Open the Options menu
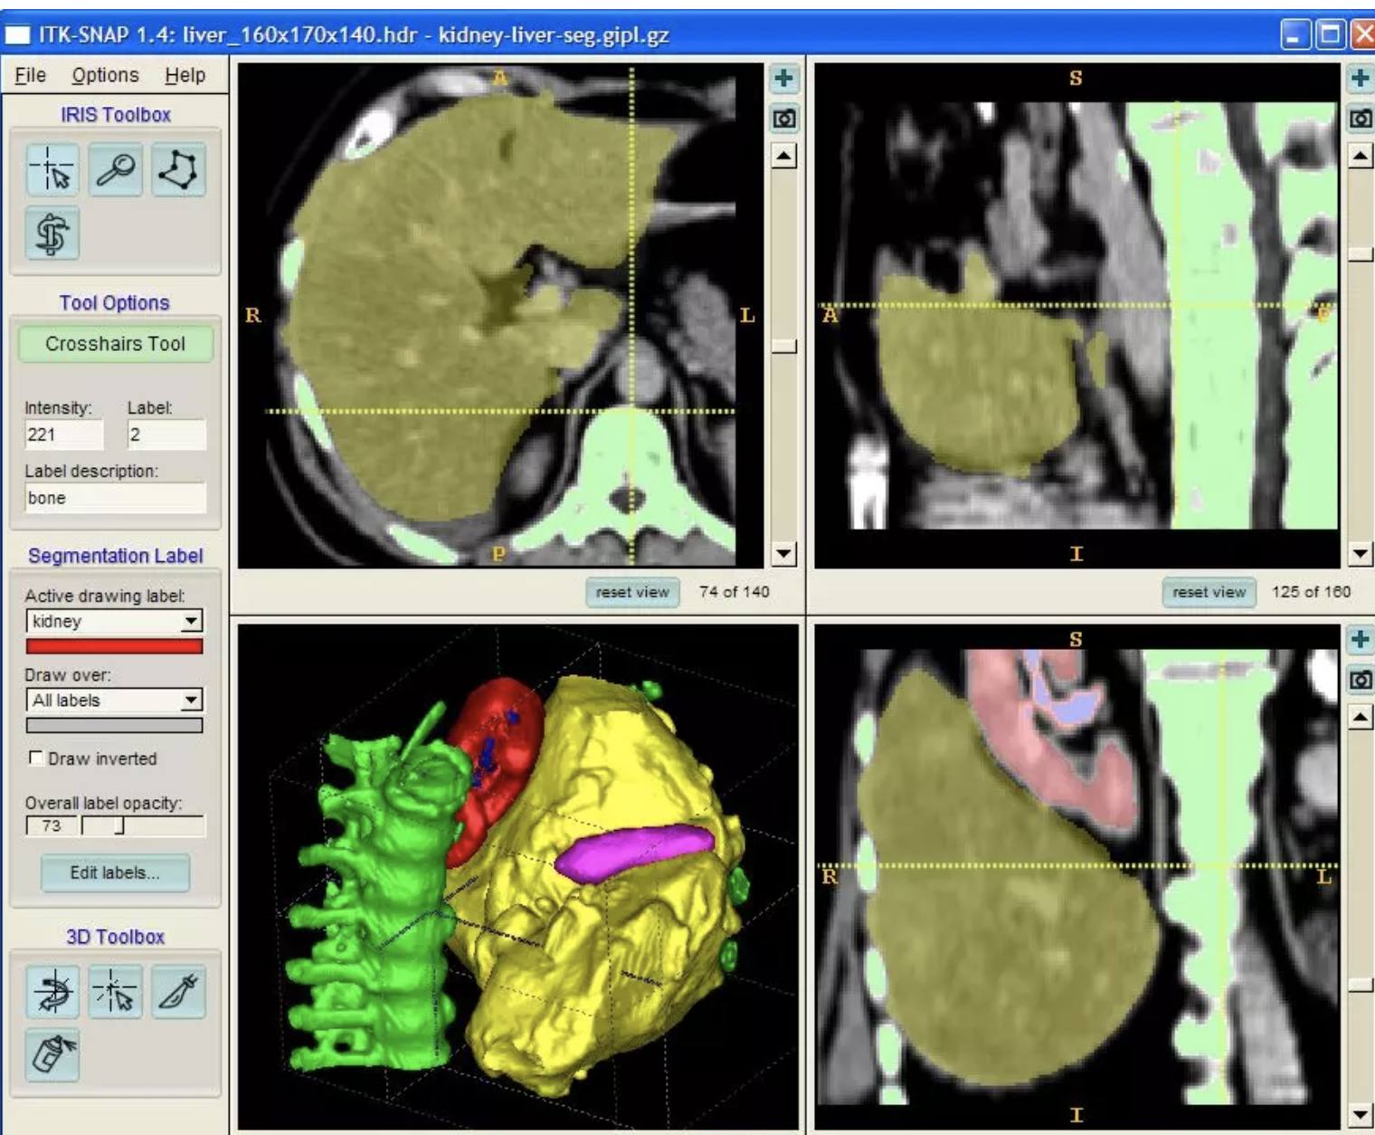This screenshot has width=1375, height=1135. pos(105,75)
